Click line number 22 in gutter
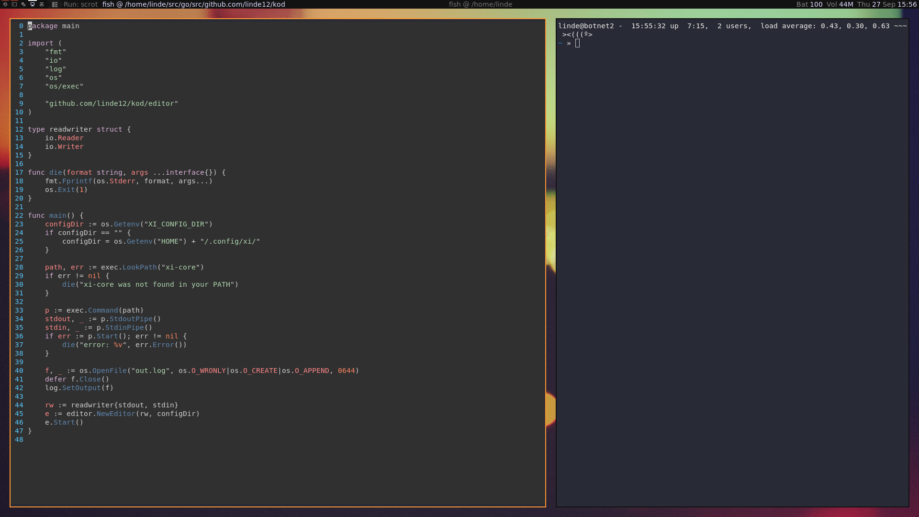Image resolution: width=919 pixels, height=517 pixels. (x=19, y=216)
